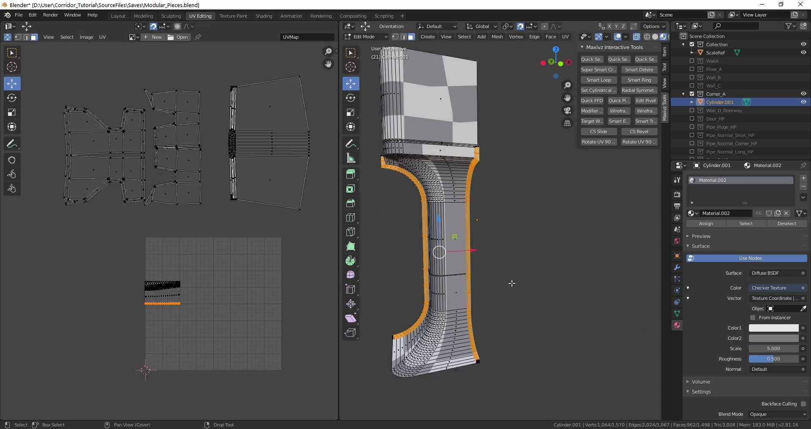The height and width of the screenshot is (429, 811).
Task: Open the Render menu
Action: (50, 15)
